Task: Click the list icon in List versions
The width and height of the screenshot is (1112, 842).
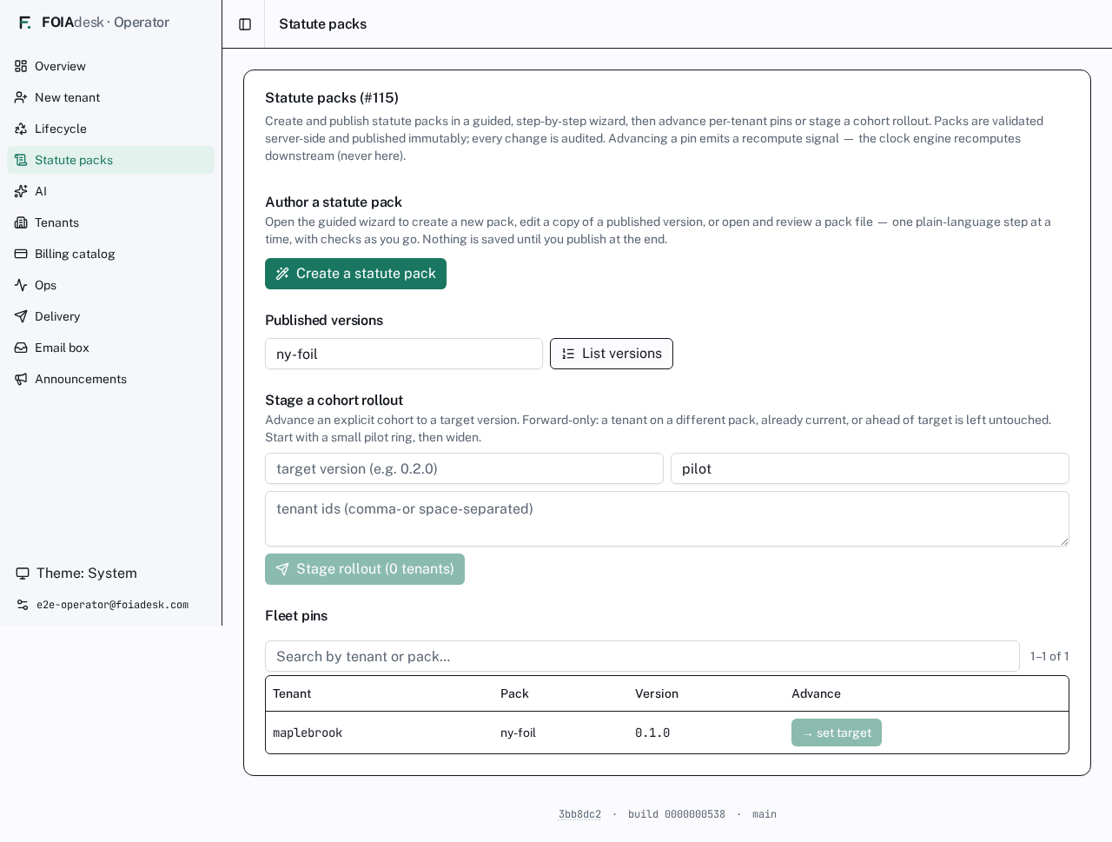Action: 568,354
